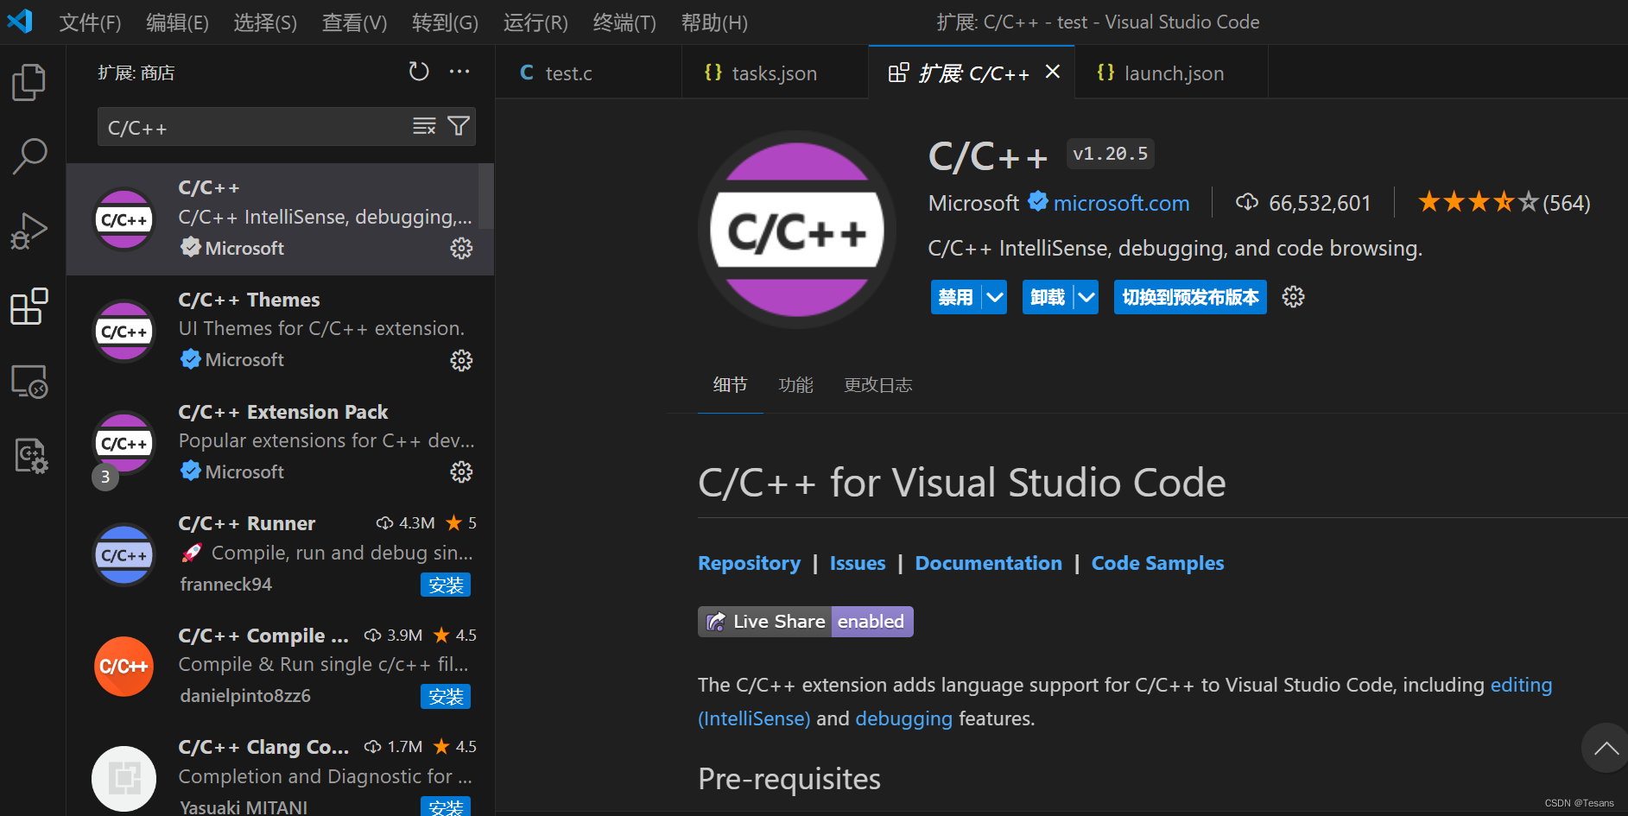Screen dimensions: 1628x816
Task: Install the C/C++ Compile Run extension
Action: click(x=446, y=696)
